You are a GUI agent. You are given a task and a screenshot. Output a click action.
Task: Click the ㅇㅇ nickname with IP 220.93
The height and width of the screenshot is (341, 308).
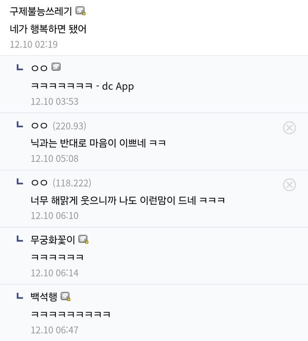point(39,126)
